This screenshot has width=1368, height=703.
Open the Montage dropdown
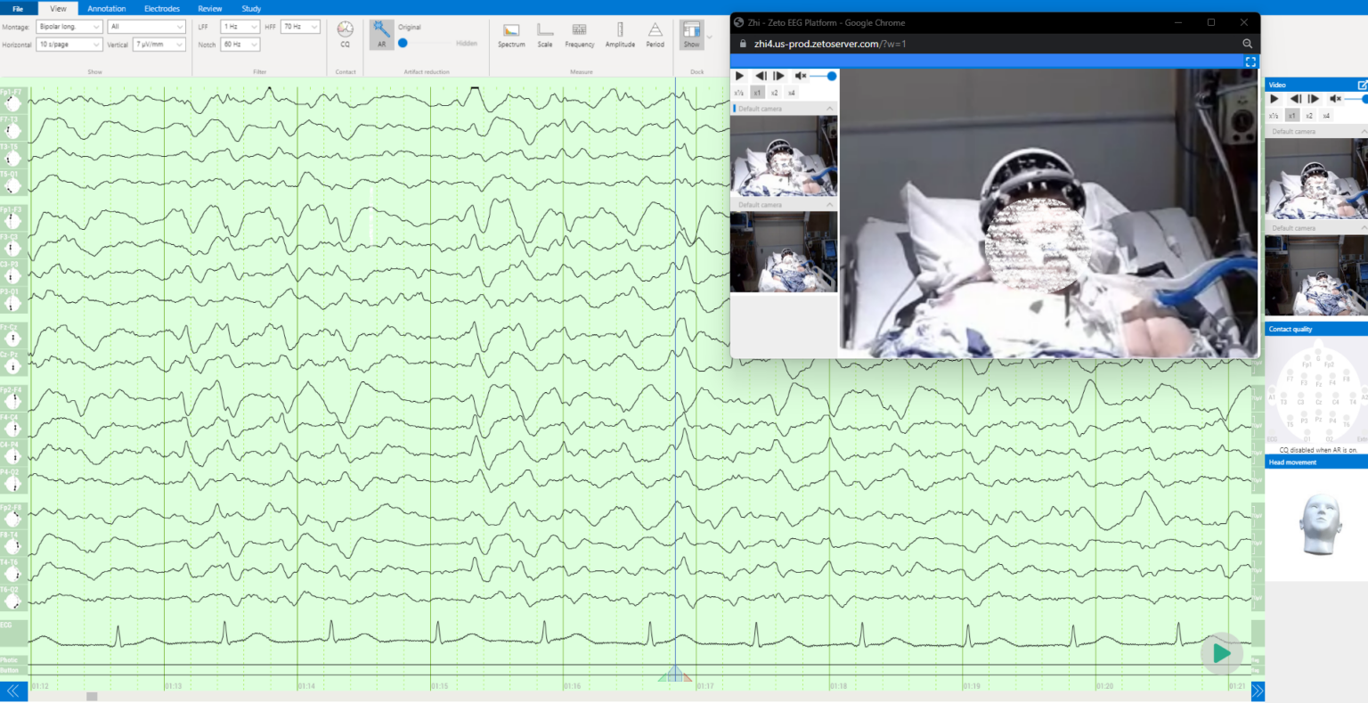(69, 27)
